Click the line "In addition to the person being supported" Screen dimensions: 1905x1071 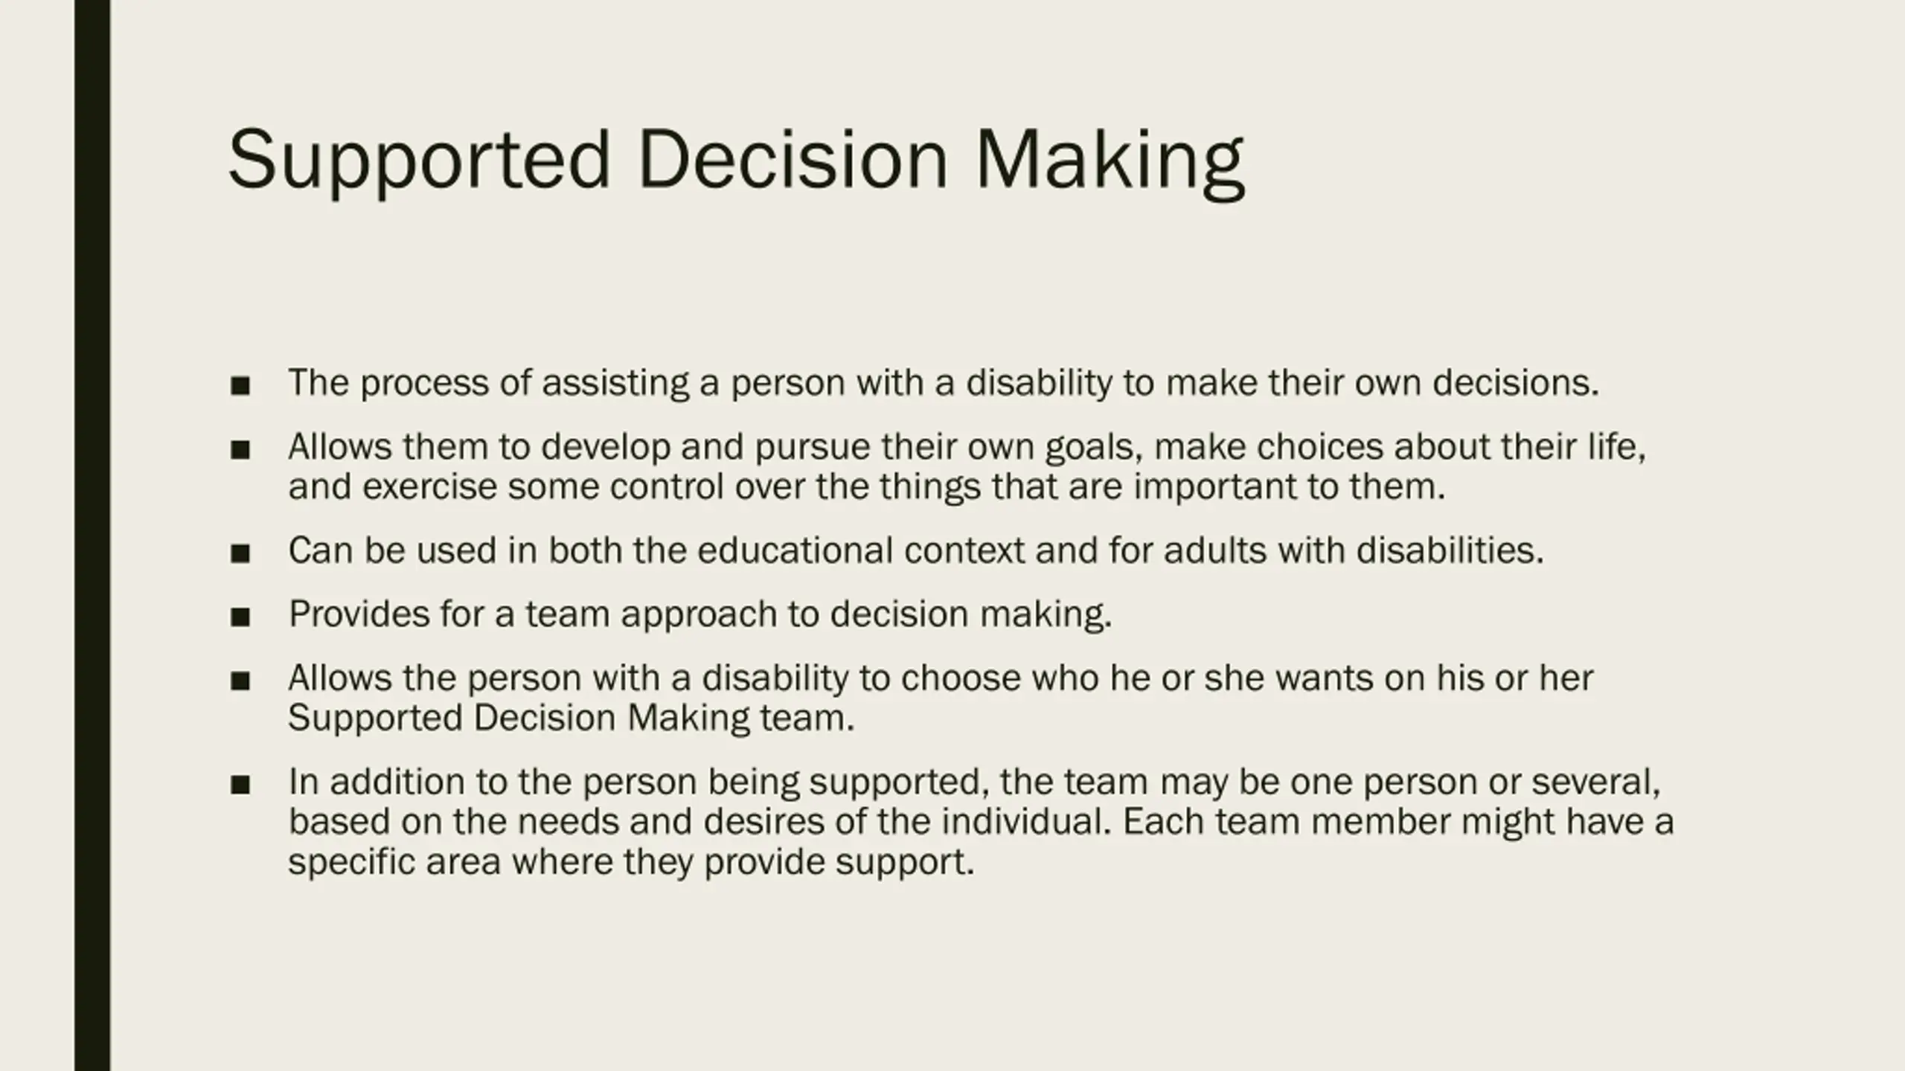975,782
